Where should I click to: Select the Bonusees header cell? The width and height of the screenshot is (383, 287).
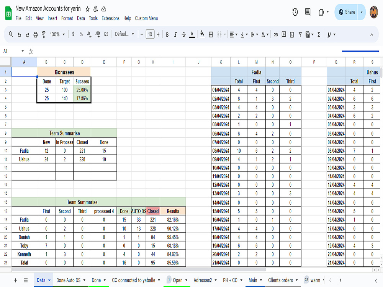pos(64,72)
